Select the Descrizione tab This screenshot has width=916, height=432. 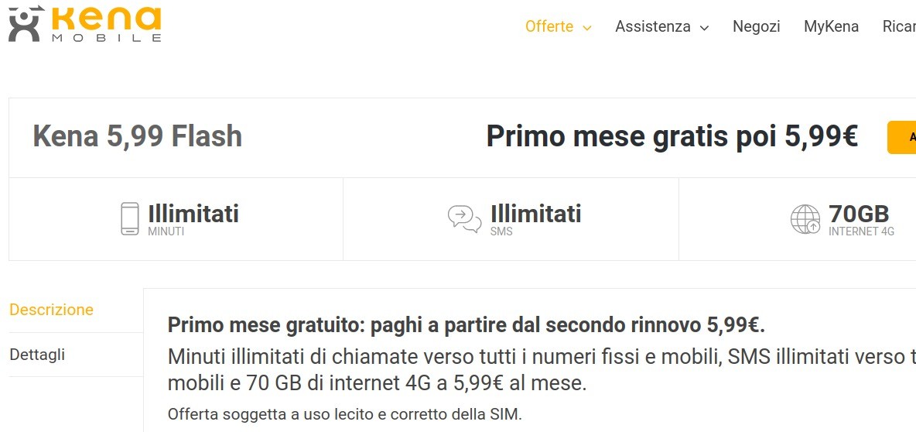click(51, 309)
